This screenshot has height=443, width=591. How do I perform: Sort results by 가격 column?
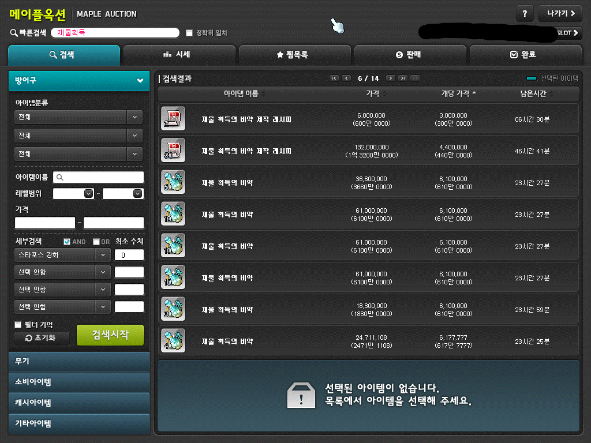tap(376, 93)
